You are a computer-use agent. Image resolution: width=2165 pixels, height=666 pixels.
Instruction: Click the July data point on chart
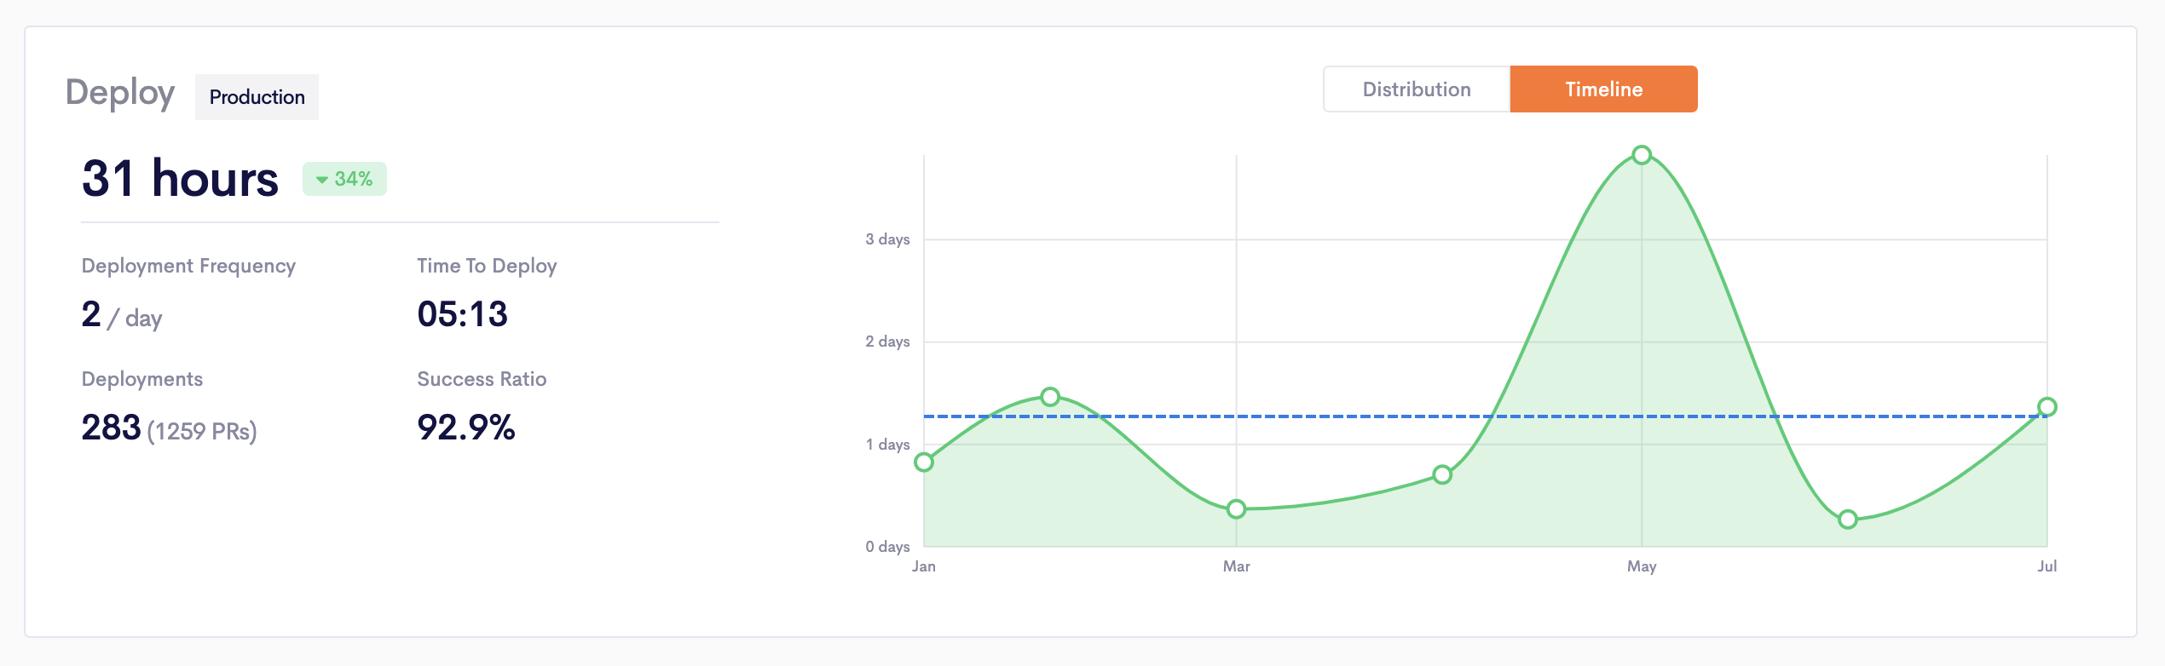point(2047,407)
